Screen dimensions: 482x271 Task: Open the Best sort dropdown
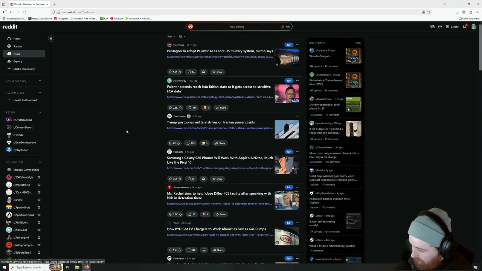[171, 37]
